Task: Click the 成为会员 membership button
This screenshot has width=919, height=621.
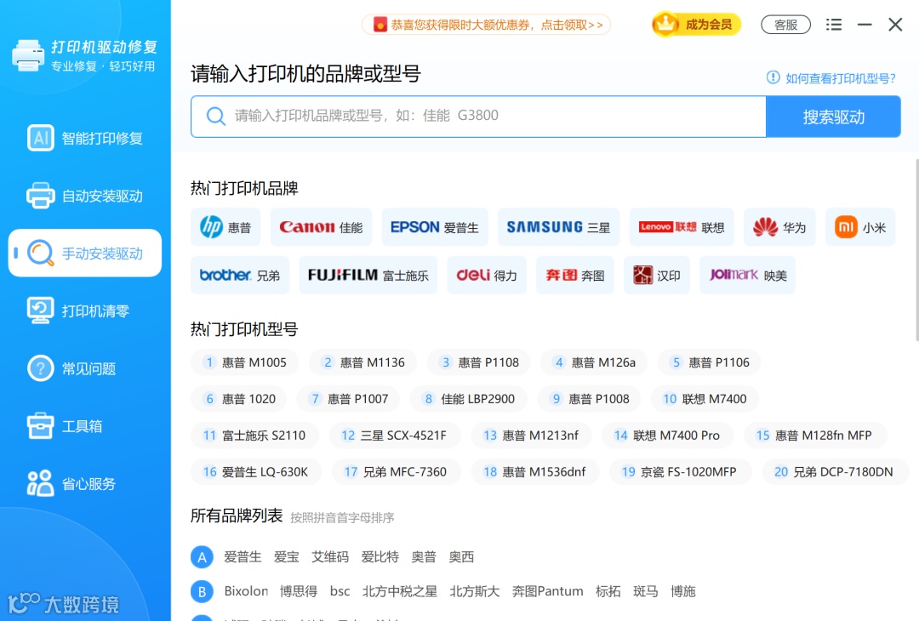Action: [696, 25]
